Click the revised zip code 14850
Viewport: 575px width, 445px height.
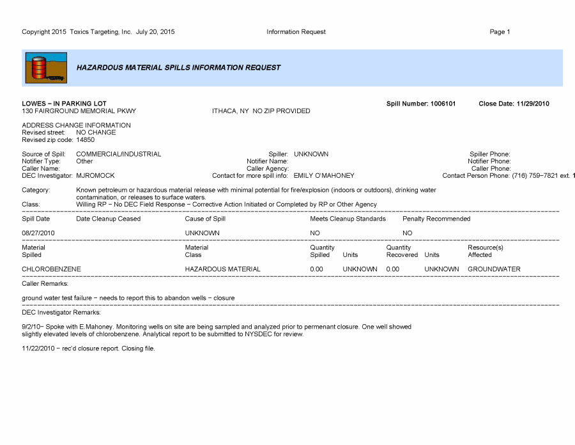click(85, 139)
